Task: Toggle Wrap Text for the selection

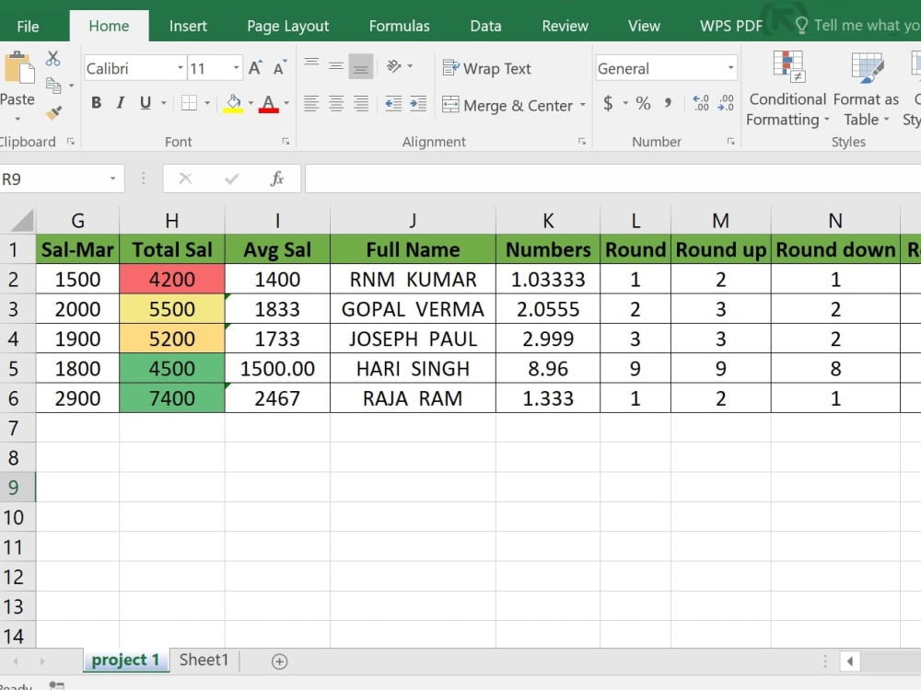Action: click(487, 68)
